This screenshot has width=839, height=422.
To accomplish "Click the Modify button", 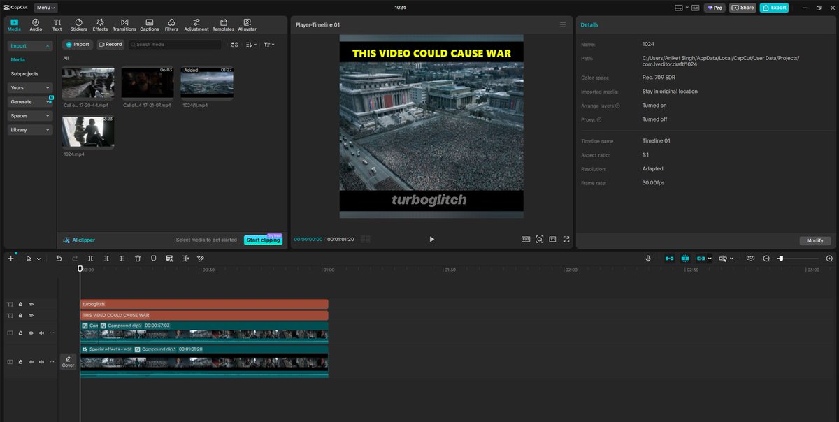I will (815, 240).
